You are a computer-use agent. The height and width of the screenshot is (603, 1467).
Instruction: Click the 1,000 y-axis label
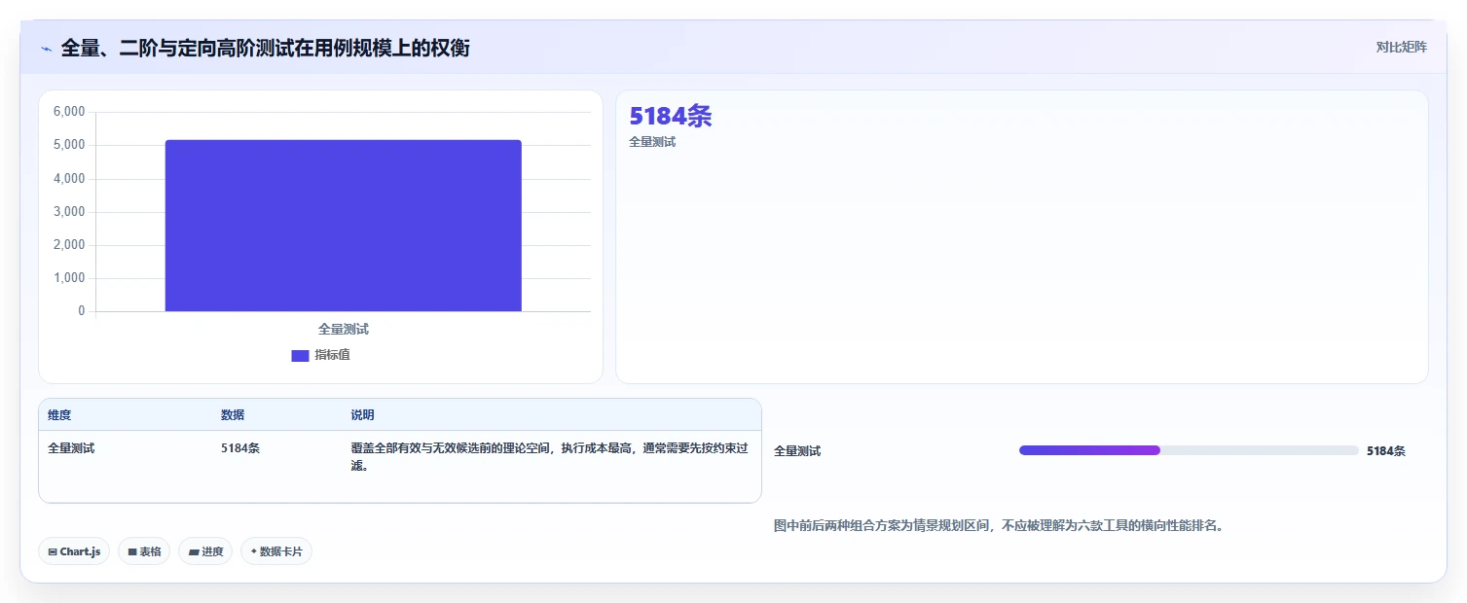68,278
